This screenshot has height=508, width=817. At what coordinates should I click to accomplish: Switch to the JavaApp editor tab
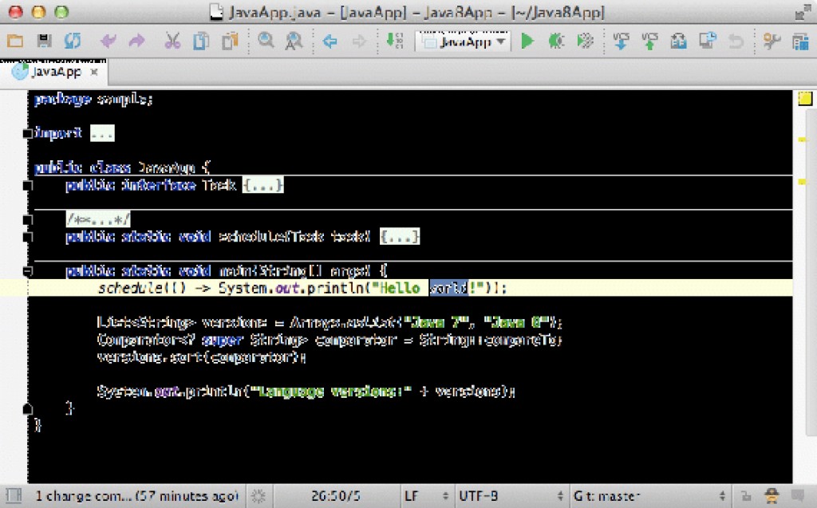pyautogui.click(x=55, y=72)
